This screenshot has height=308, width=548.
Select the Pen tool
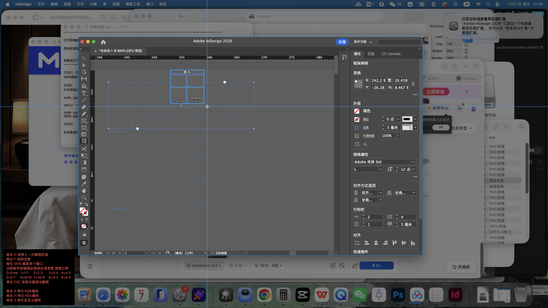click(x=84, y=107)
